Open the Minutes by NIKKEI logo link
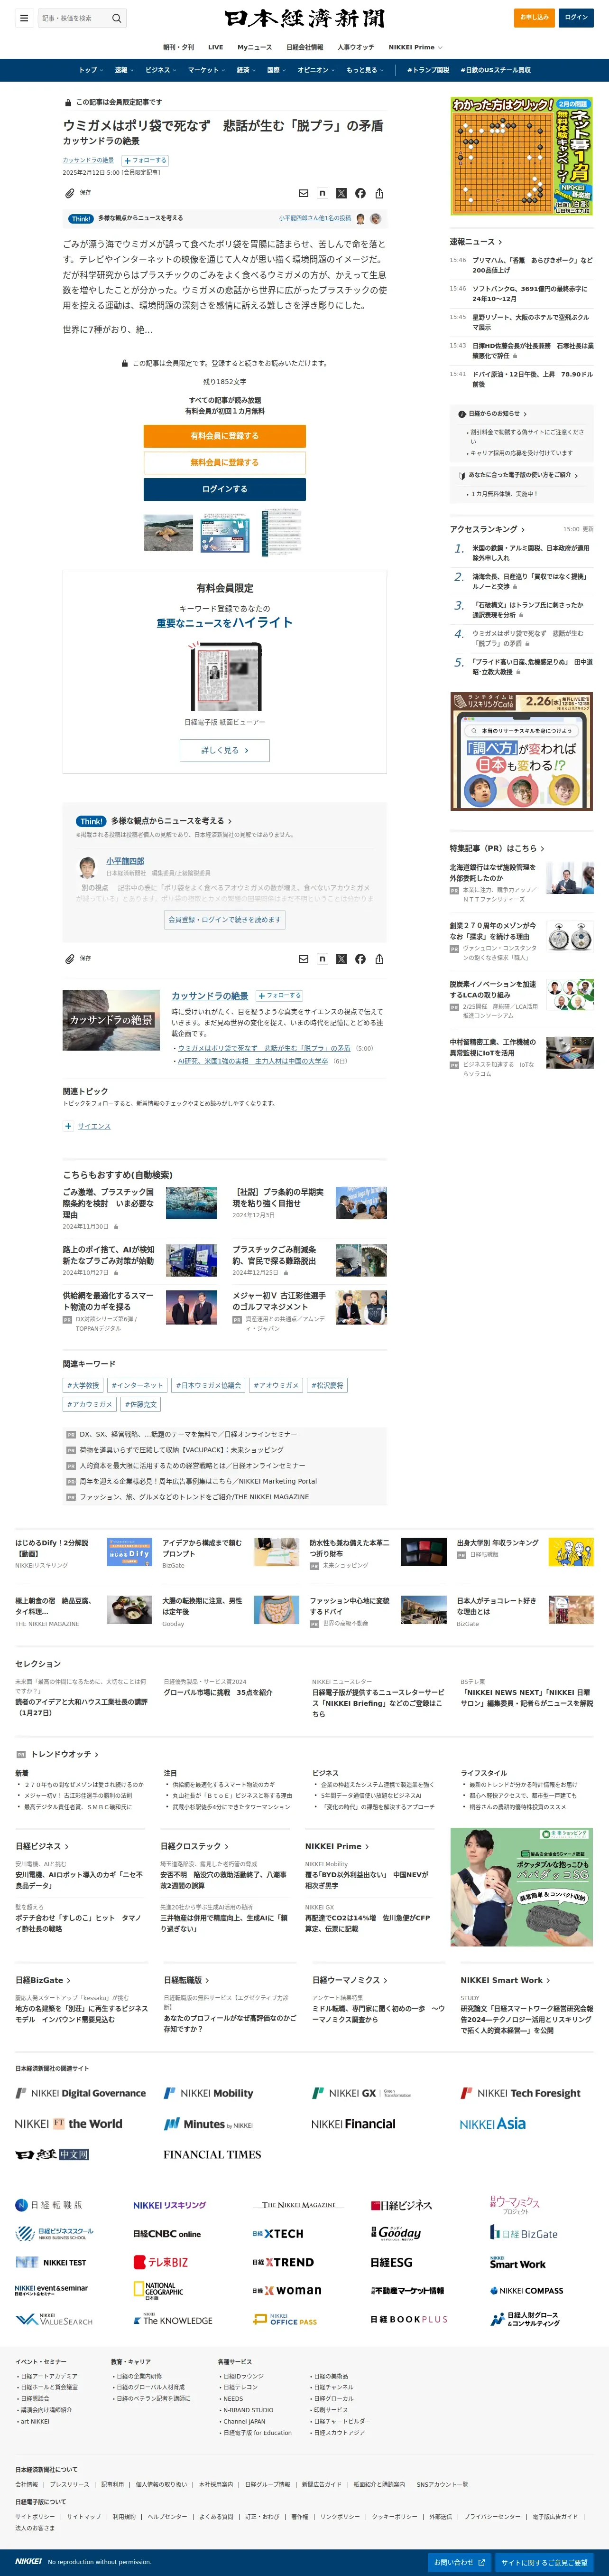The width and height of the screenshot is (609, 2576). point(209,2123)
